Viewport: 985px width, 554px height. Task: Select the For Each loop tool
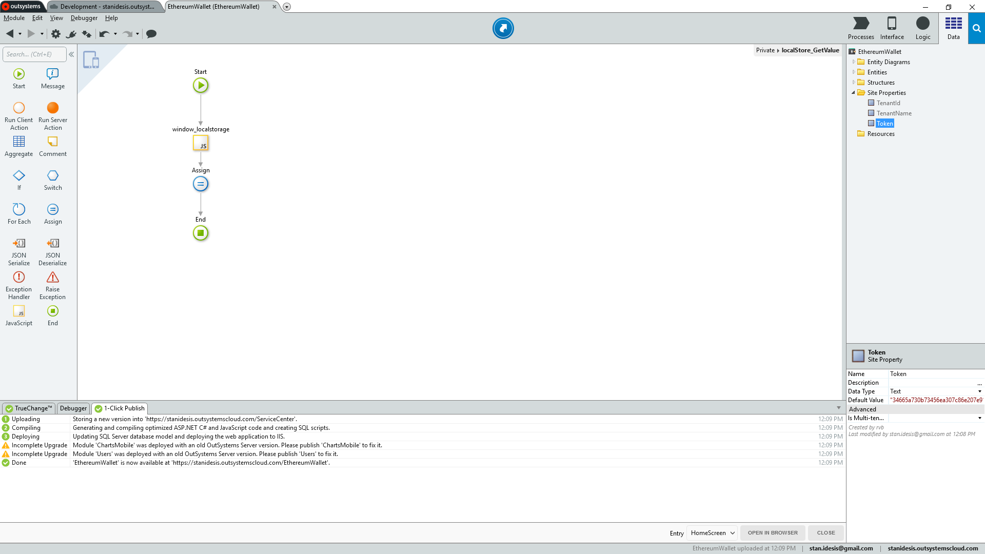[18, 213]
